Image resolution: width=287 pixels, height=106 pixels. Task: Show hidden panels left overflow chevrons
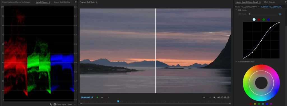pos(76,2)
